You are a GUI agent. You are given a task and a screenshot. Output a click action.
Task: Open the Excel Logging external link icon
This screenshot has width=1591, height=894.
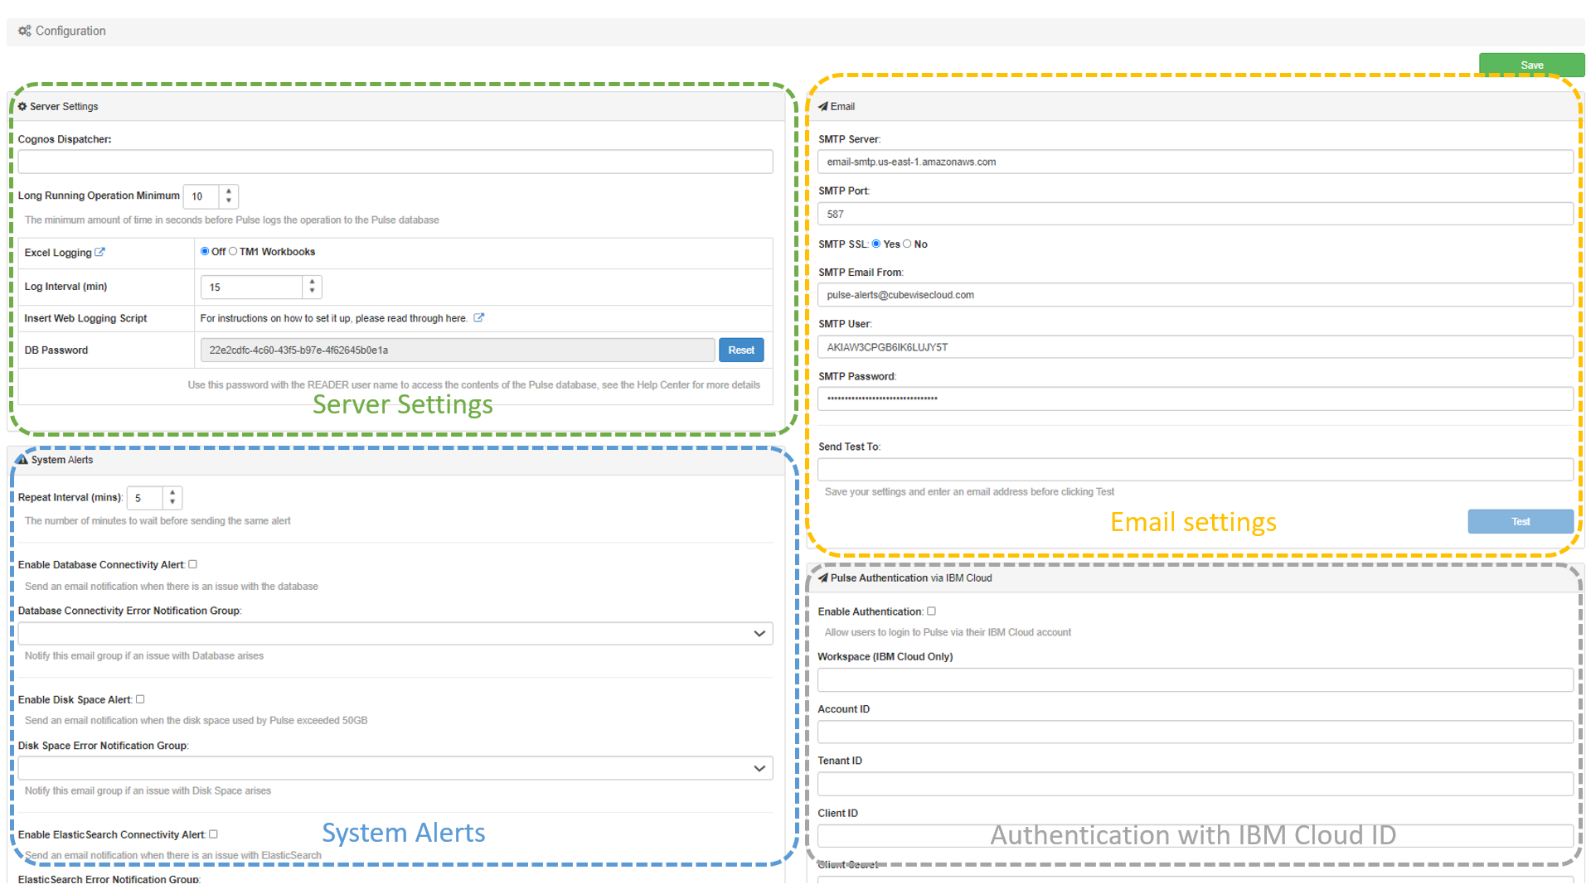100,253
